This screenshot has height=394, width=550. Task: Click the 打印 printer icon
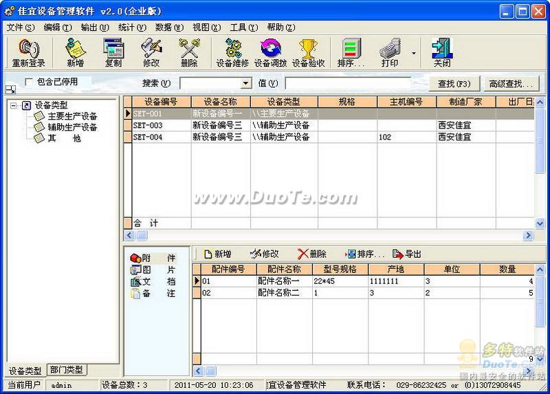click(x=390, y=48)
